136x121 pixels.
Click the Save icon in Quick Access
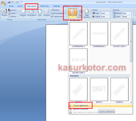[x=9, y=2]
